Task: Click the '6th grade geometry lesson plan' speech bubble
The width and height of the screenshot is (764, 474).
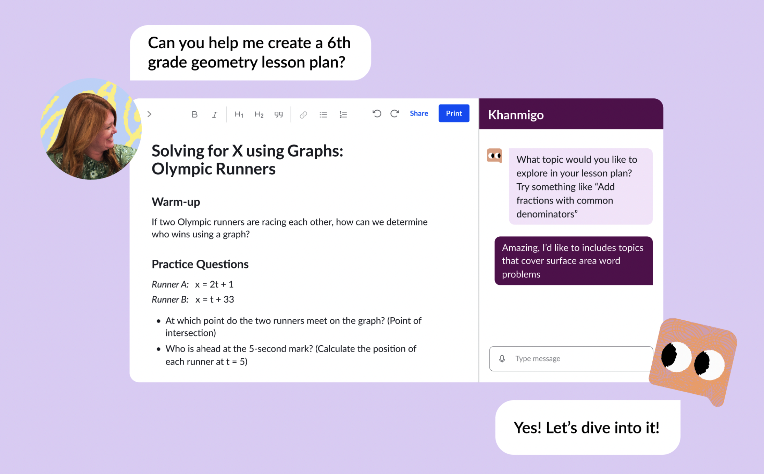Action: coord(250,53)
